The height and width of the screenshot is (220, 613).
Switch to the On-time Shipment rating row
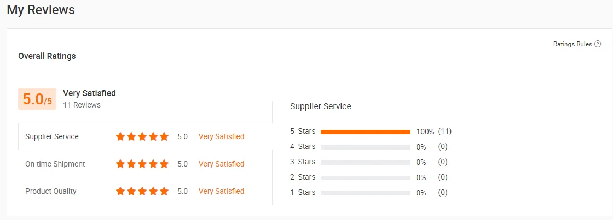(55, 164)
